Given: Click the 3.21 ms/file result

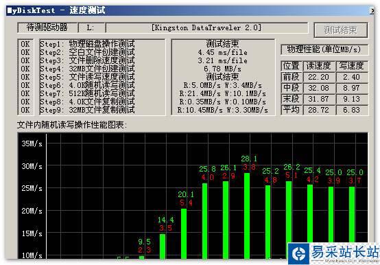Looking at the screenshot, I should pos(223,60).
